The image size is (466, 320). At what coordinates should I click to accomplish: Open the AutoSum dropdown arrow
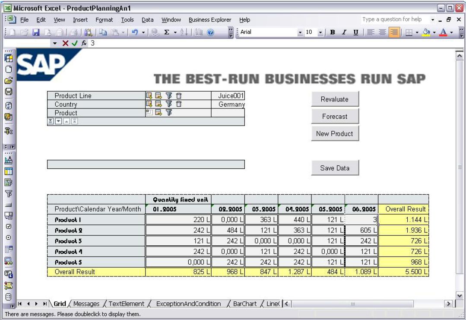(x=175, y=32)
